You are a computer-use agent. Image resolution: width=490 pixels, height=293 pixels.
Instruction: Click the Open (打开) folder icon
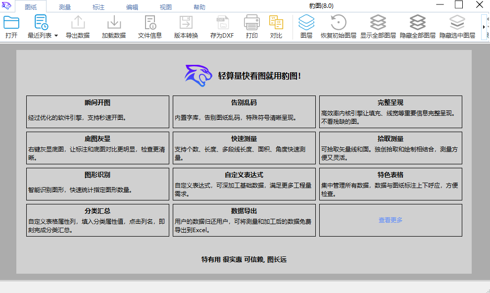click(x=11, y=23)
